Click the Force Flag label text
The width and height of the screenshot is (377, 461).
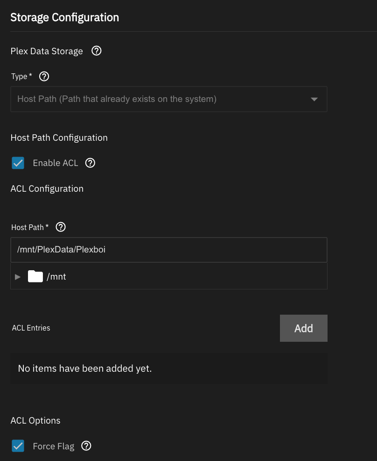coord(53,447)
